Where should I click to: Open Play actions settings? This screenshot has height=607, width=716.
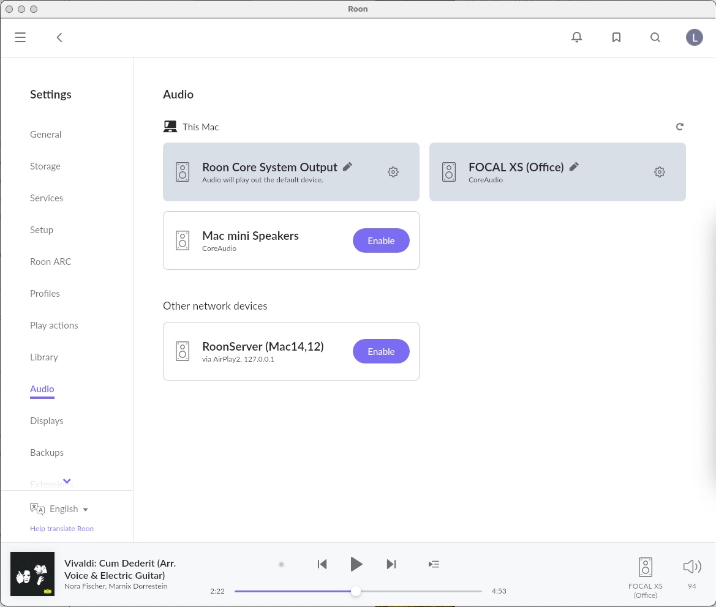[54, 326]
